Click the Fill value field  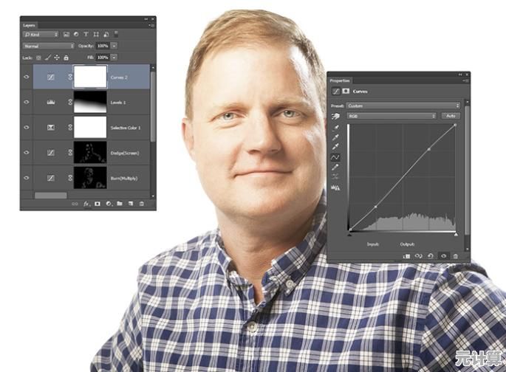click(103, 58)
